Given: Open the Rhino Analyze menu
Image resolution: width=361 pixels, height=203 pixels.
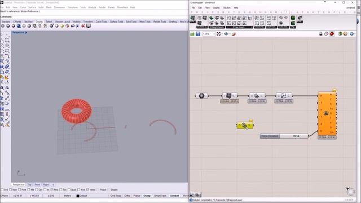Looking at the screenshot, I should [92, 7].
